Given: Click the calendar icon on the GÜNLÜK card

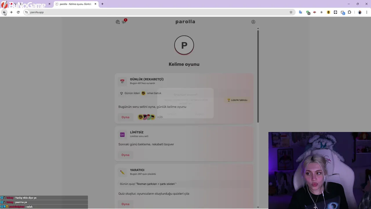Looking at the screenshot, I should click(122, 82).
